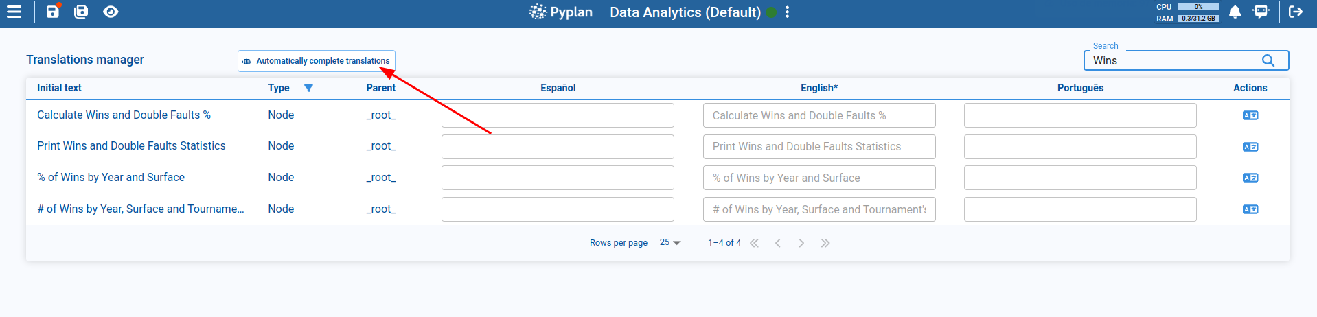The width and height of the screenshot is (1317, 317).
Task: Click the Español field for % of Wins row
Action: (558, 178)
